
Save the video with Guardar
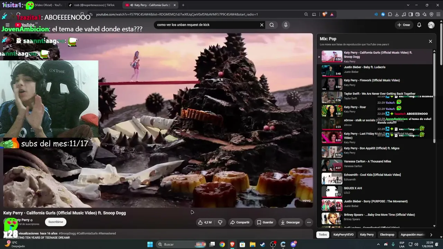(265, 222)
